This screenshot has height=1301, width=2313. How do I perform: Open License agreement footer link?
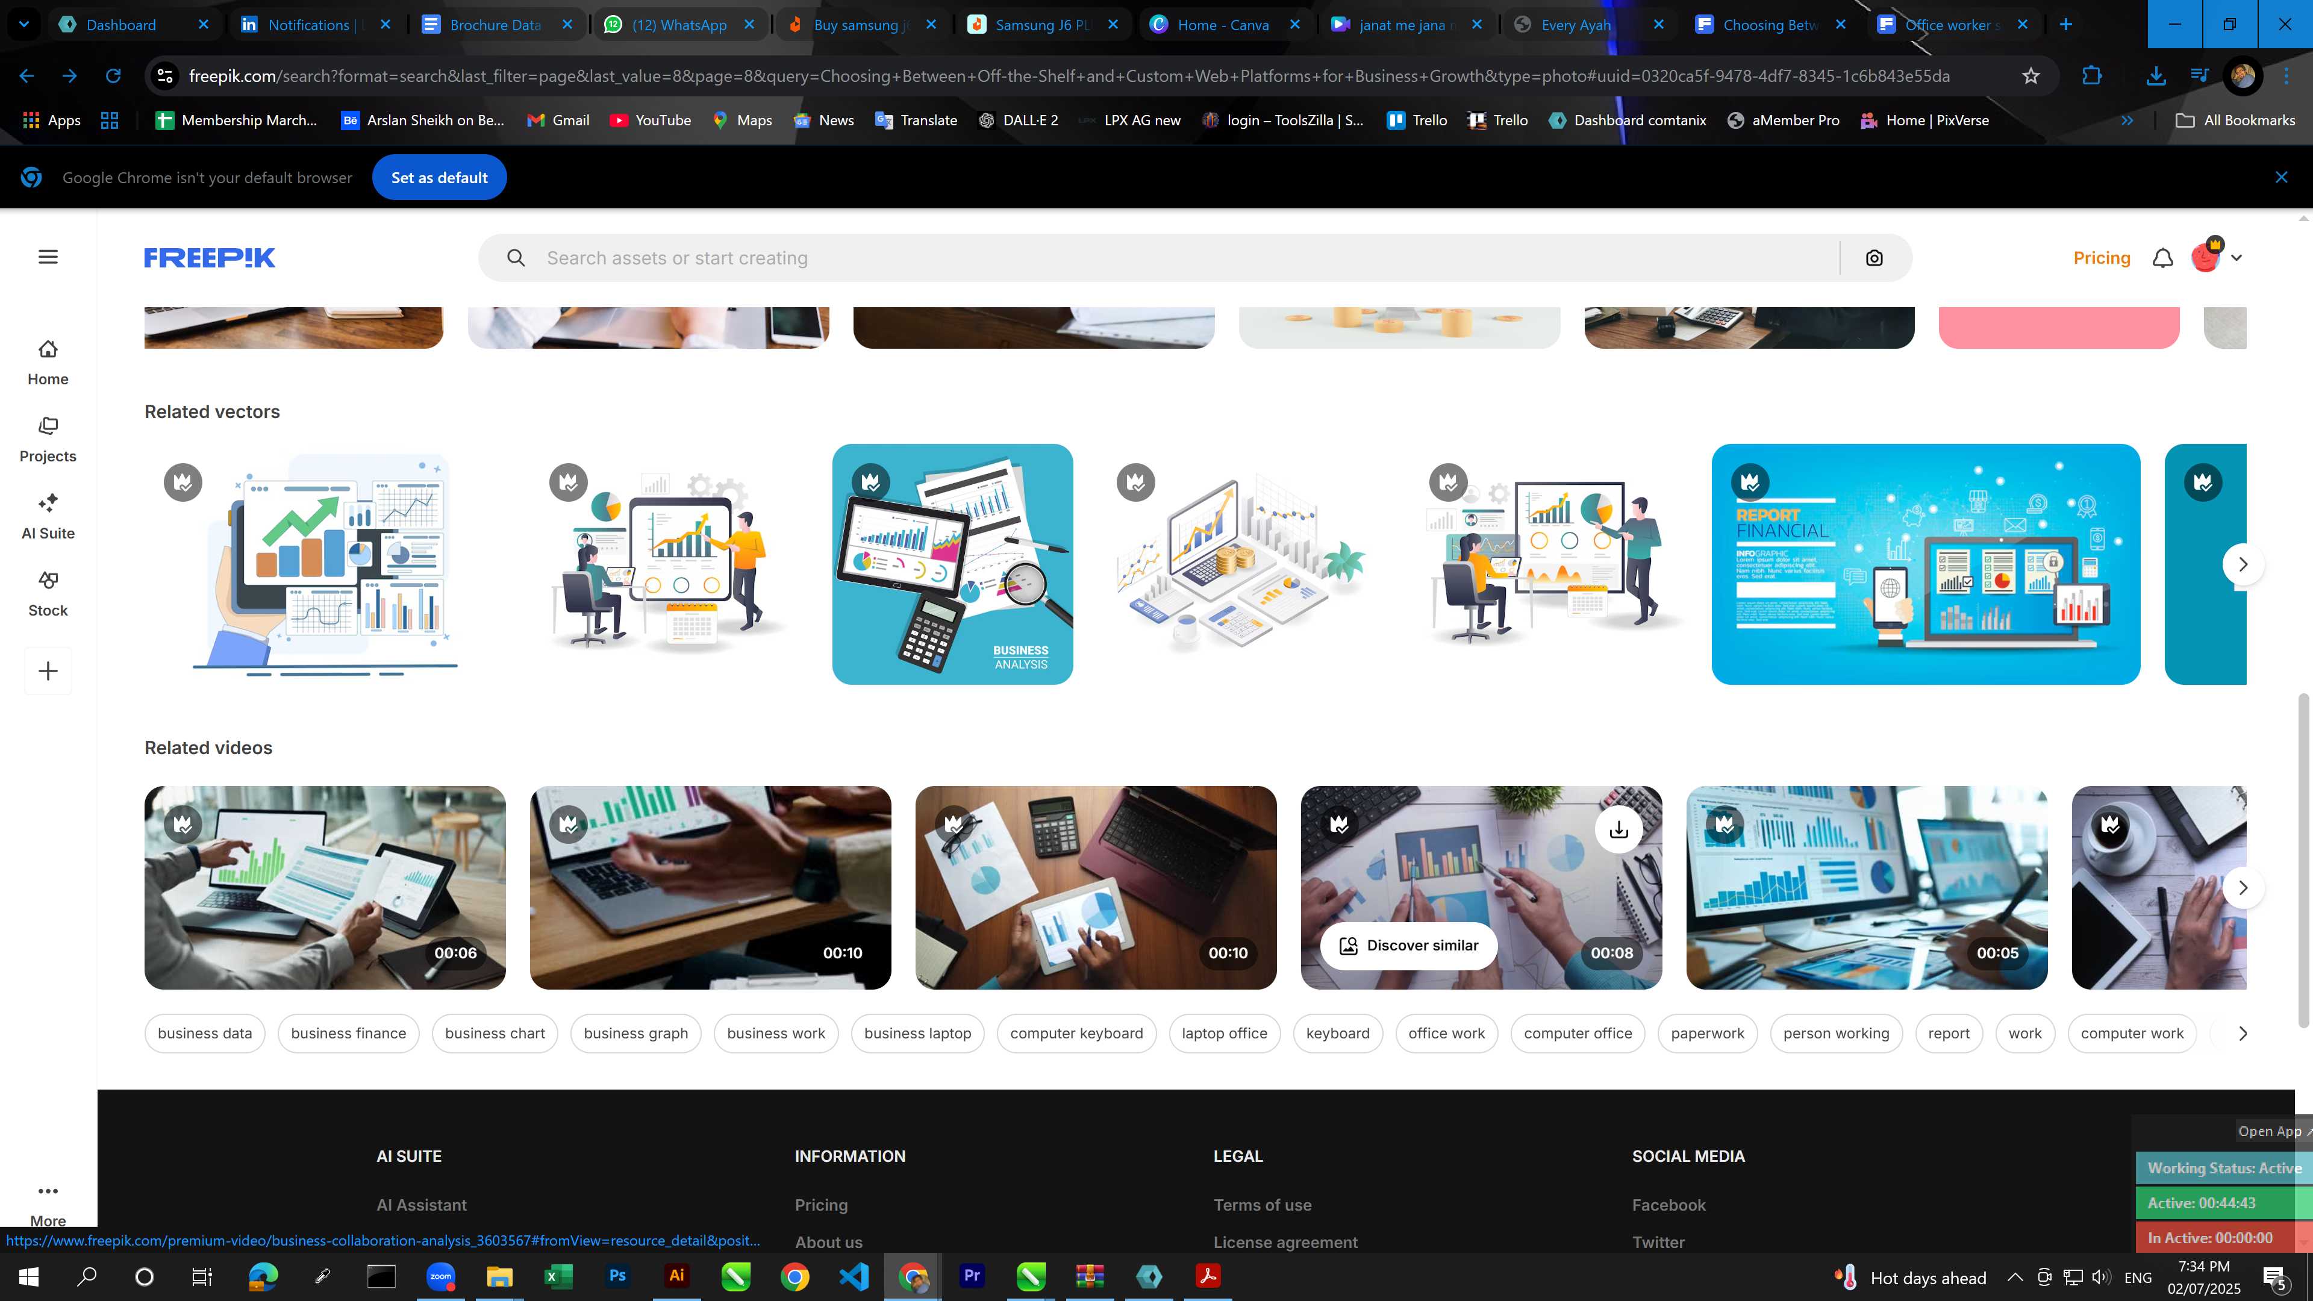[x=1285, y=1243]
